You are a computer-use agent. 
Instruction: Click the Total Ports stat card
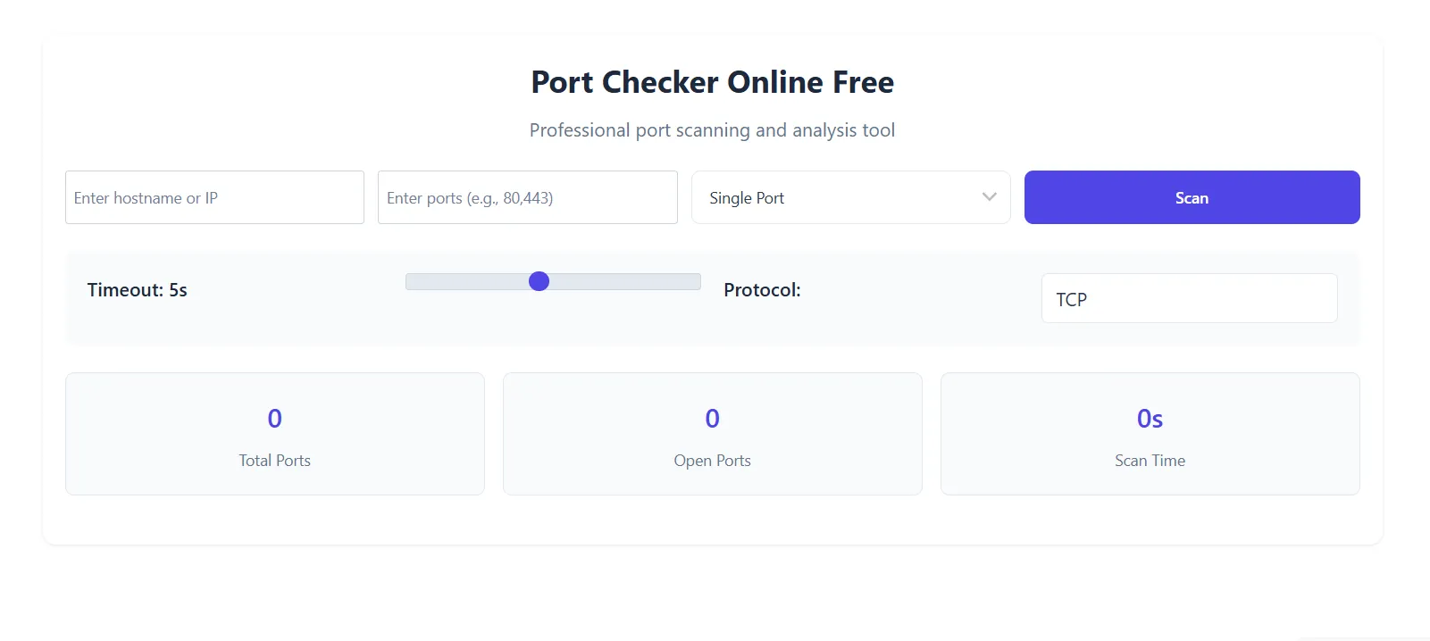[275, 434]
